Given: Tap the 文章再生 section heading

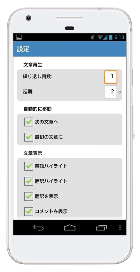Looking at the screenshot, I should click(x=33, y=65).
